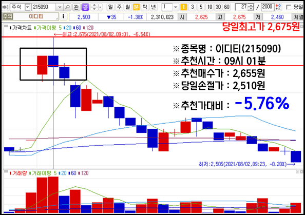Click the stock name field 이디티
This screenshot has height=215, width=305.
pyautogui.click(x=36, y=16)
